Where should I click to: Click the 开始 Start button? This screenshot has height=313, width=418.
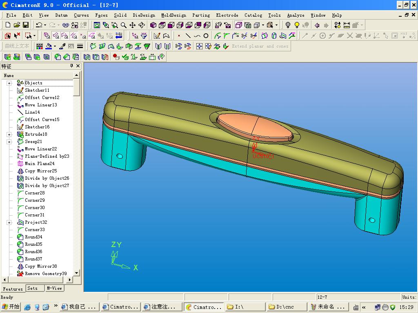point(11,307)
